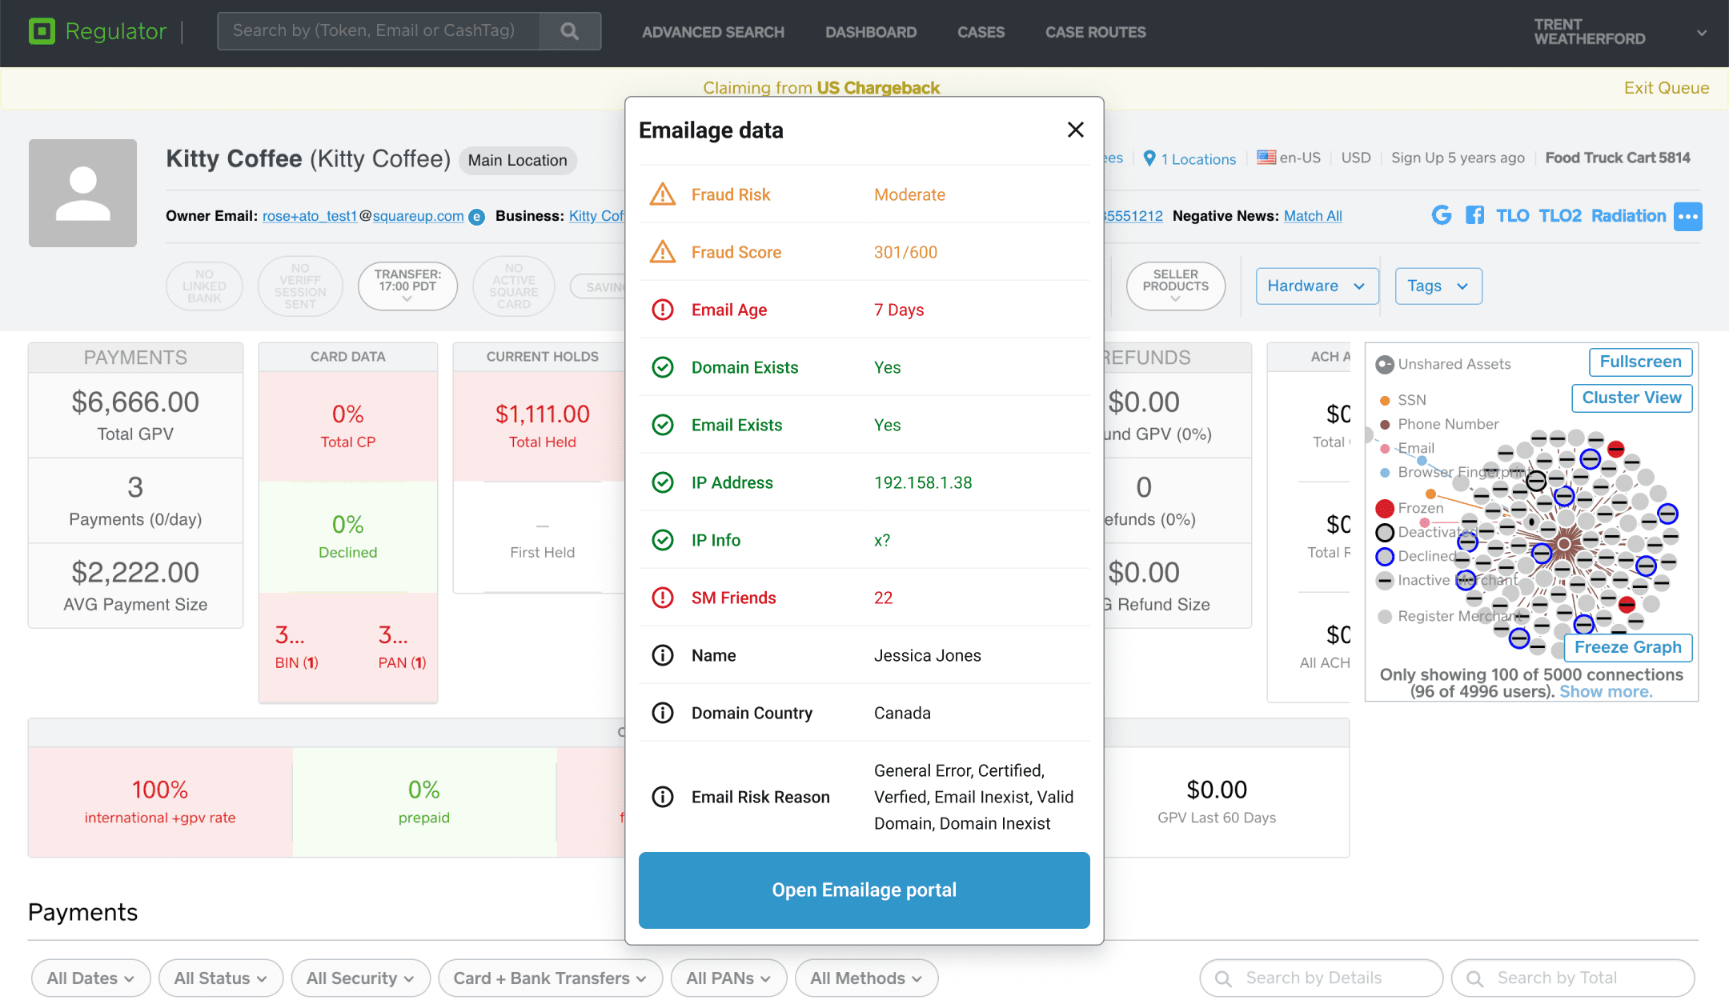The image size is (1729, 1008).
Task: Open the All Status filter dropdown
Action: (220, 978)
